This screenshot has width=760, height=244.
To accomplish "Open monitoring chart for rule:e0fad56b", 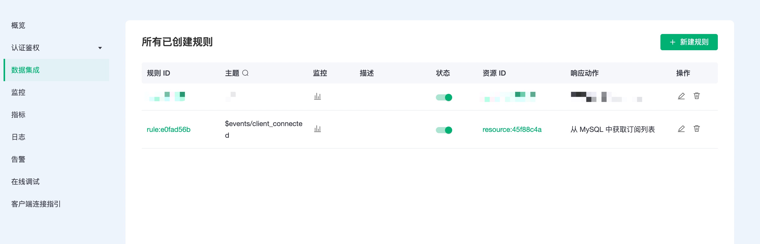I will 317,129.
